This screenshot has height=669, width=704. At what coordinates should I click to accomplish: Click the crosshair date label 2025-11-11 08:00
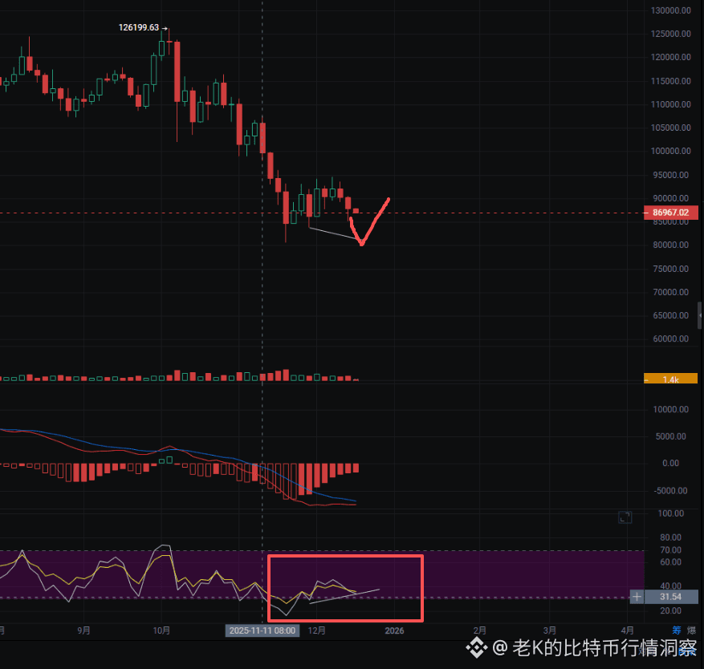(x=262, y=630)
